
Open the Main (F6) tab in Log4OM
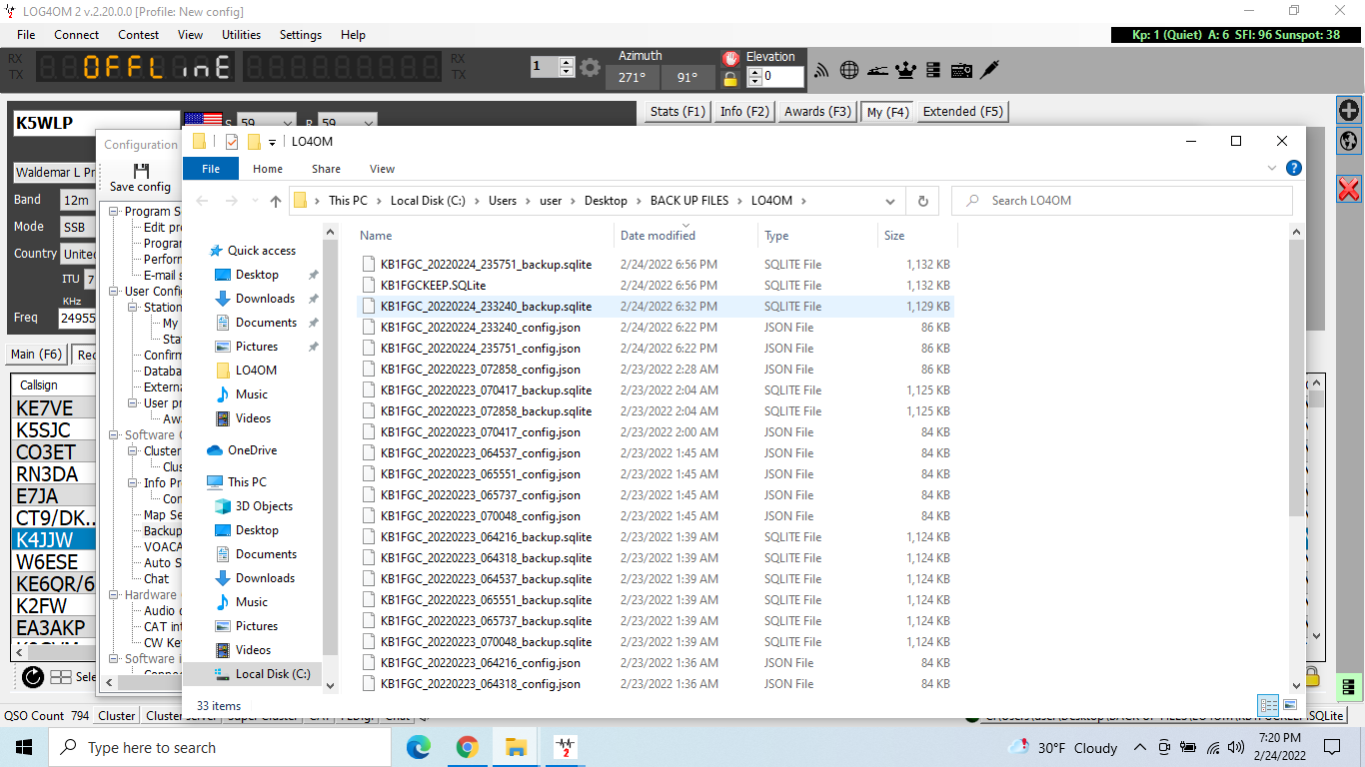click(36, 355)
